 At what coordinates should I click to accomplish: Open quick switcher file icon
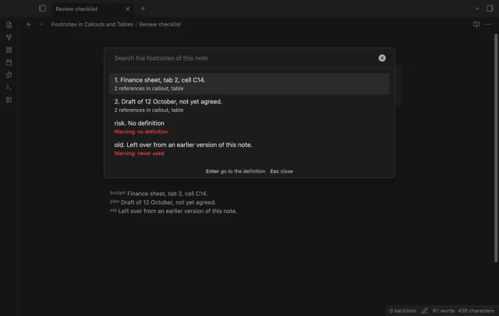(x=9, y=25)
